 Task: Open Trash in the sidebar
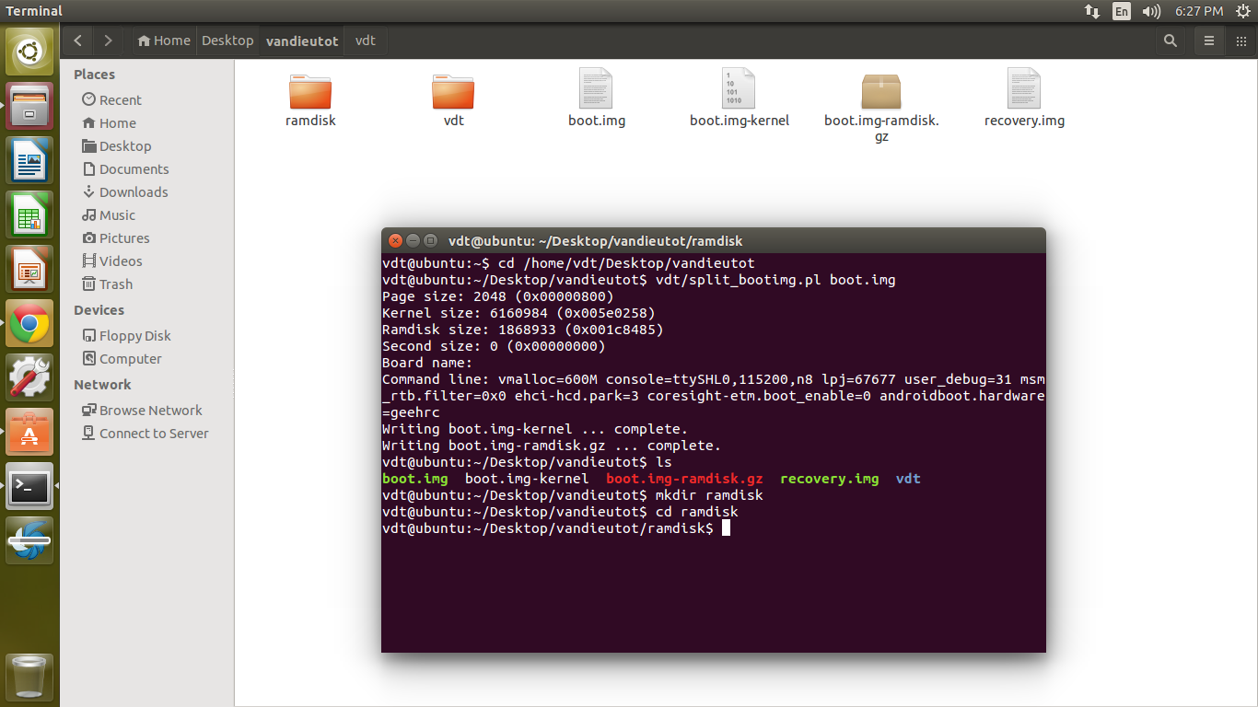click(x=116, y=284)
